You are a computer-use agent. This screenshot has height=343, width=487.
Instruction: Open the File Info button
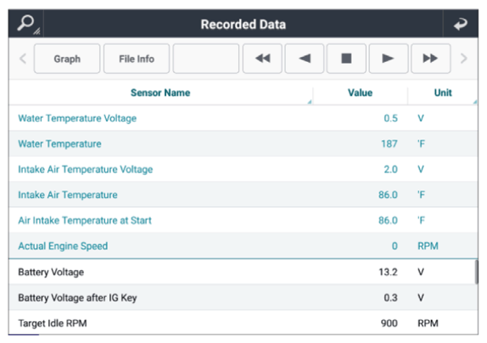(x=137, y=59)
